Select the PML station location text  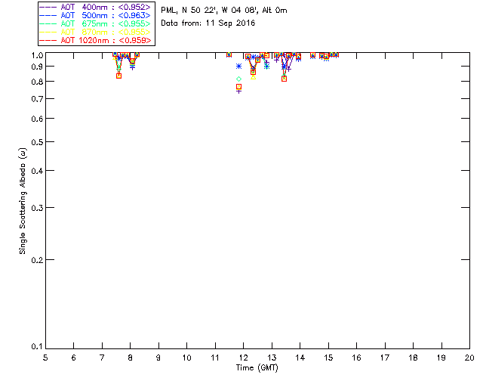(x=224, y=11)
